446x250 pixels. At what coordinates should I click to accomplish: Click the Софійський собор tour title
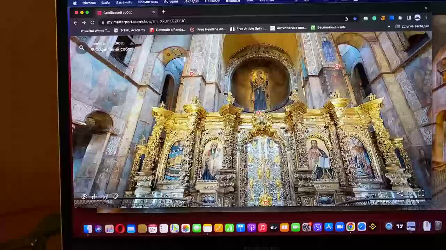[x=114, y=49]
